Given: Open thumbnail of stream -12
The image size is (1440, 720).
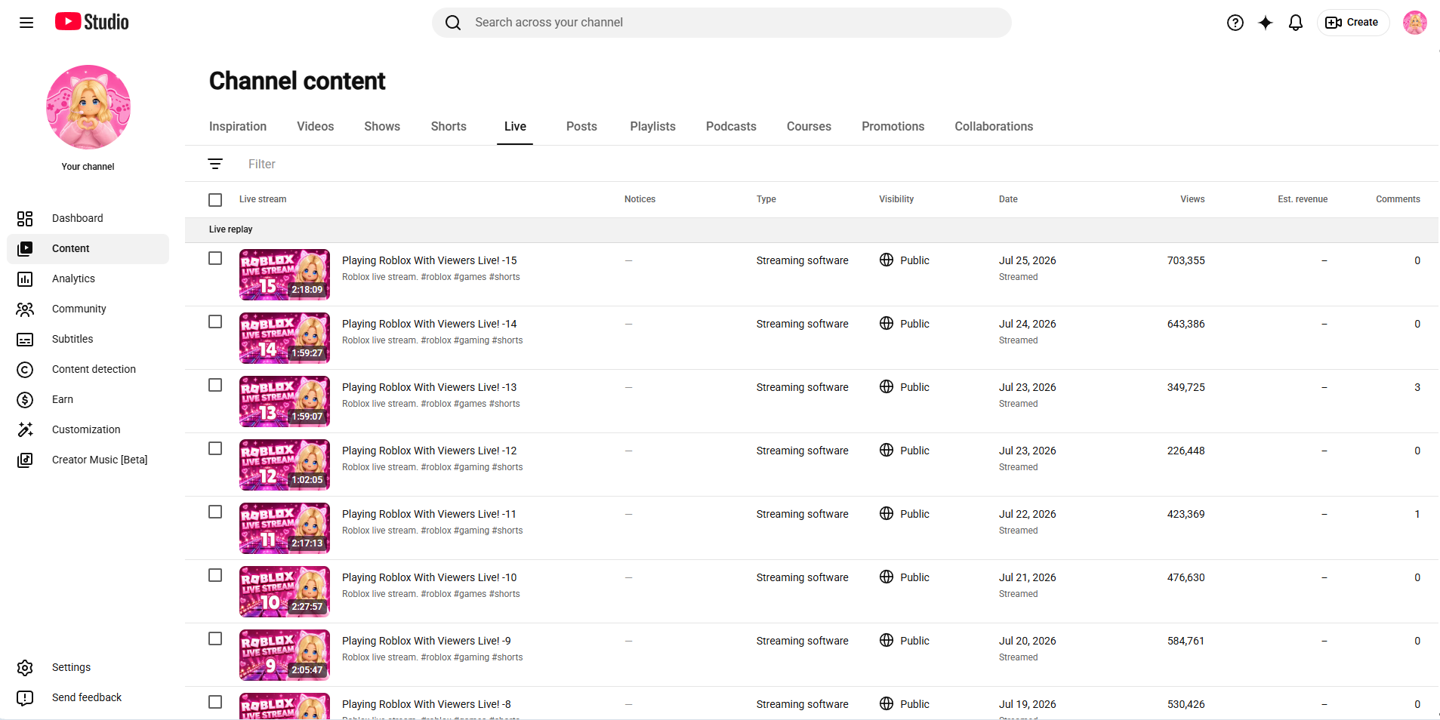Looking at the screenshot, I should (x=285, y=465).
